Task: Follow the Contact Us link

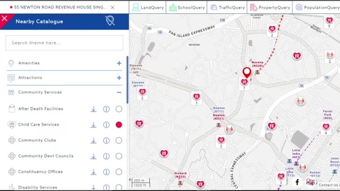Action: tap(328, 185)
